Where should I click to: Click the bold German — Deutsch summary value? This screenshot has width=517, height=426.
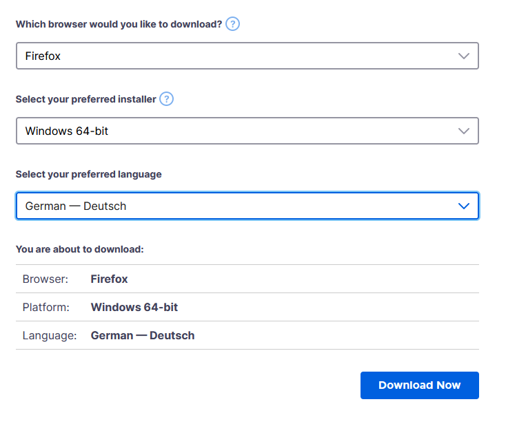(142, 335)
